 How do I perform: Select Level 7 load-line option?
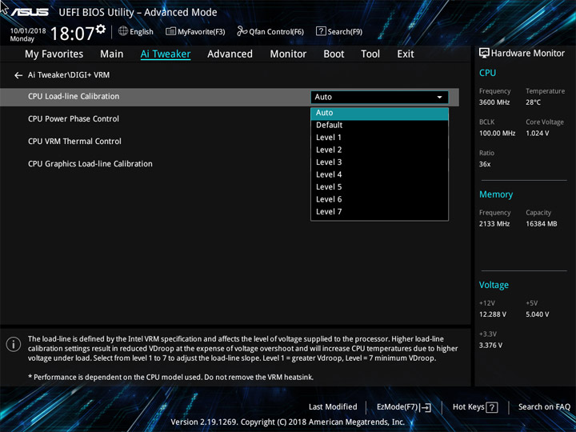[379, 212]
